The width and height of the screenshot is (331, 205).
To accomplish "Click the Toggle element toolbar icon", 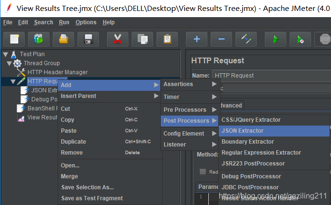I will [246, 39].
